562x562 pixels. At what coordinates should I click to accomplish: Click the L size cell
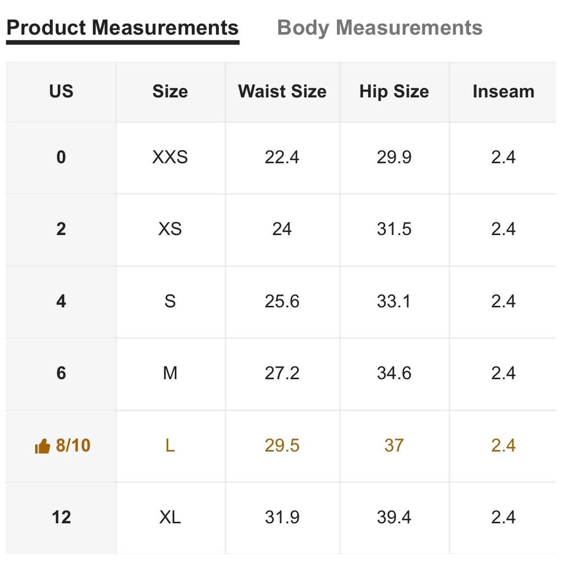coord(170,446)
